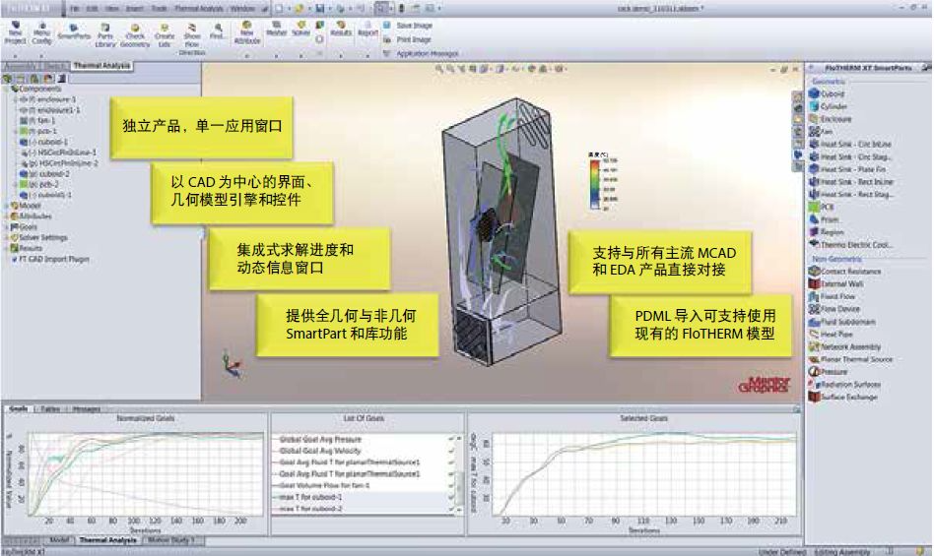This screenshot has width=934, height=556.
Task: Open the Save dropdown arrow in the top toolbar
Action: click(x=329, y=9)
